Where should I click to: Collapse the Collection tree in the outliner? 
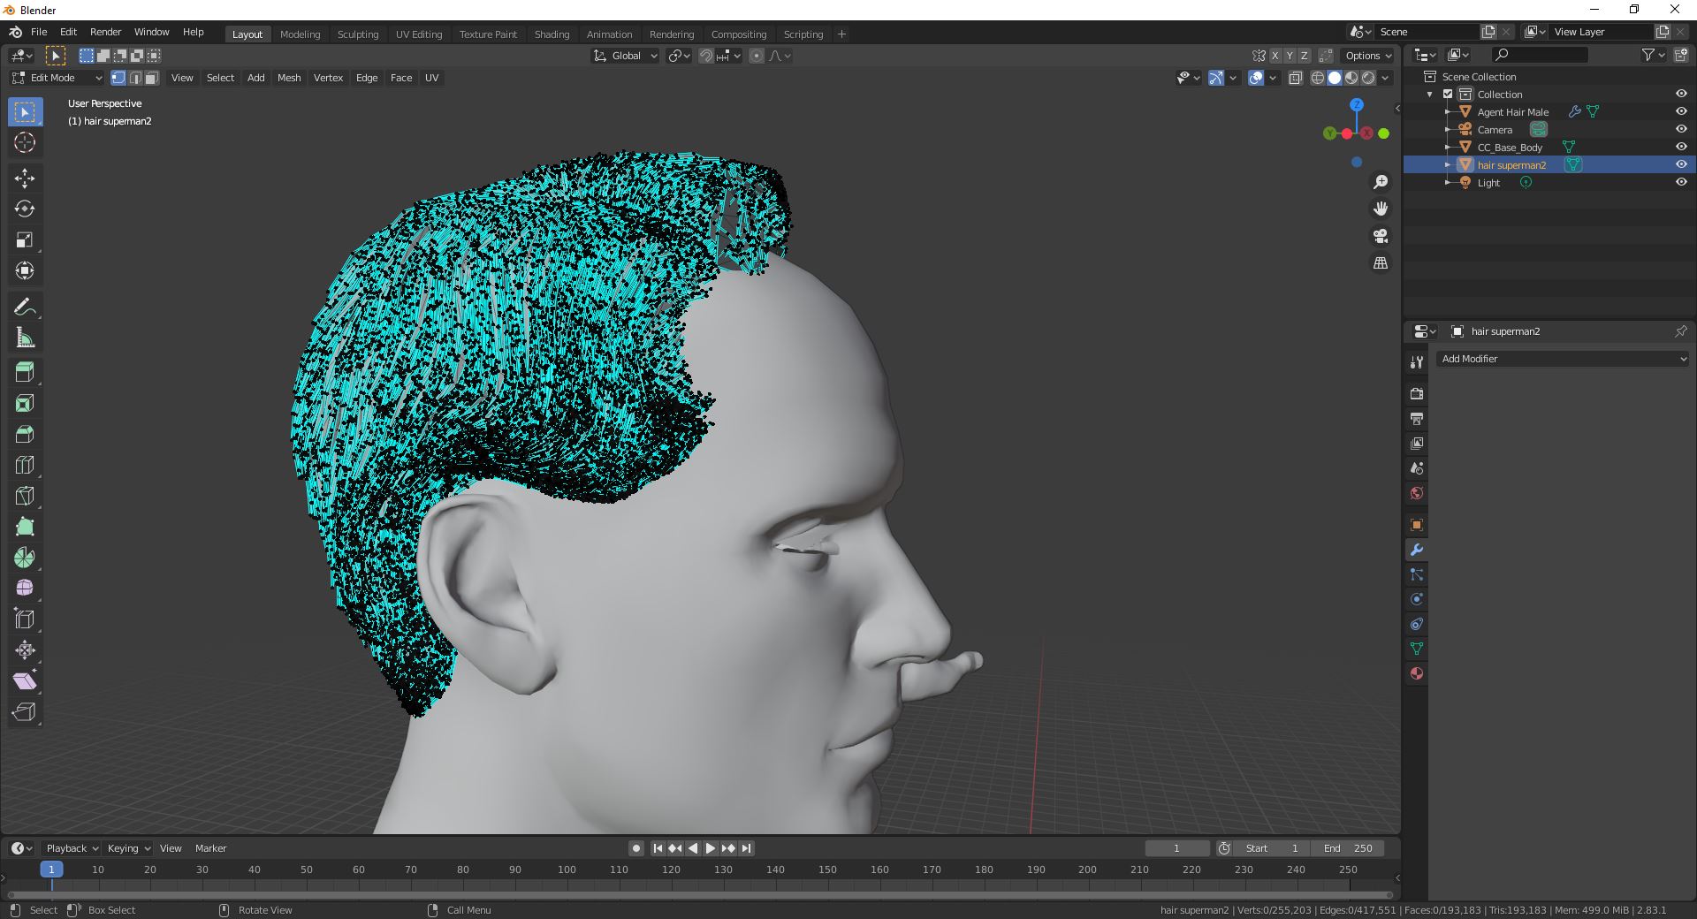pyautogui.click(x=1430, y=94)
